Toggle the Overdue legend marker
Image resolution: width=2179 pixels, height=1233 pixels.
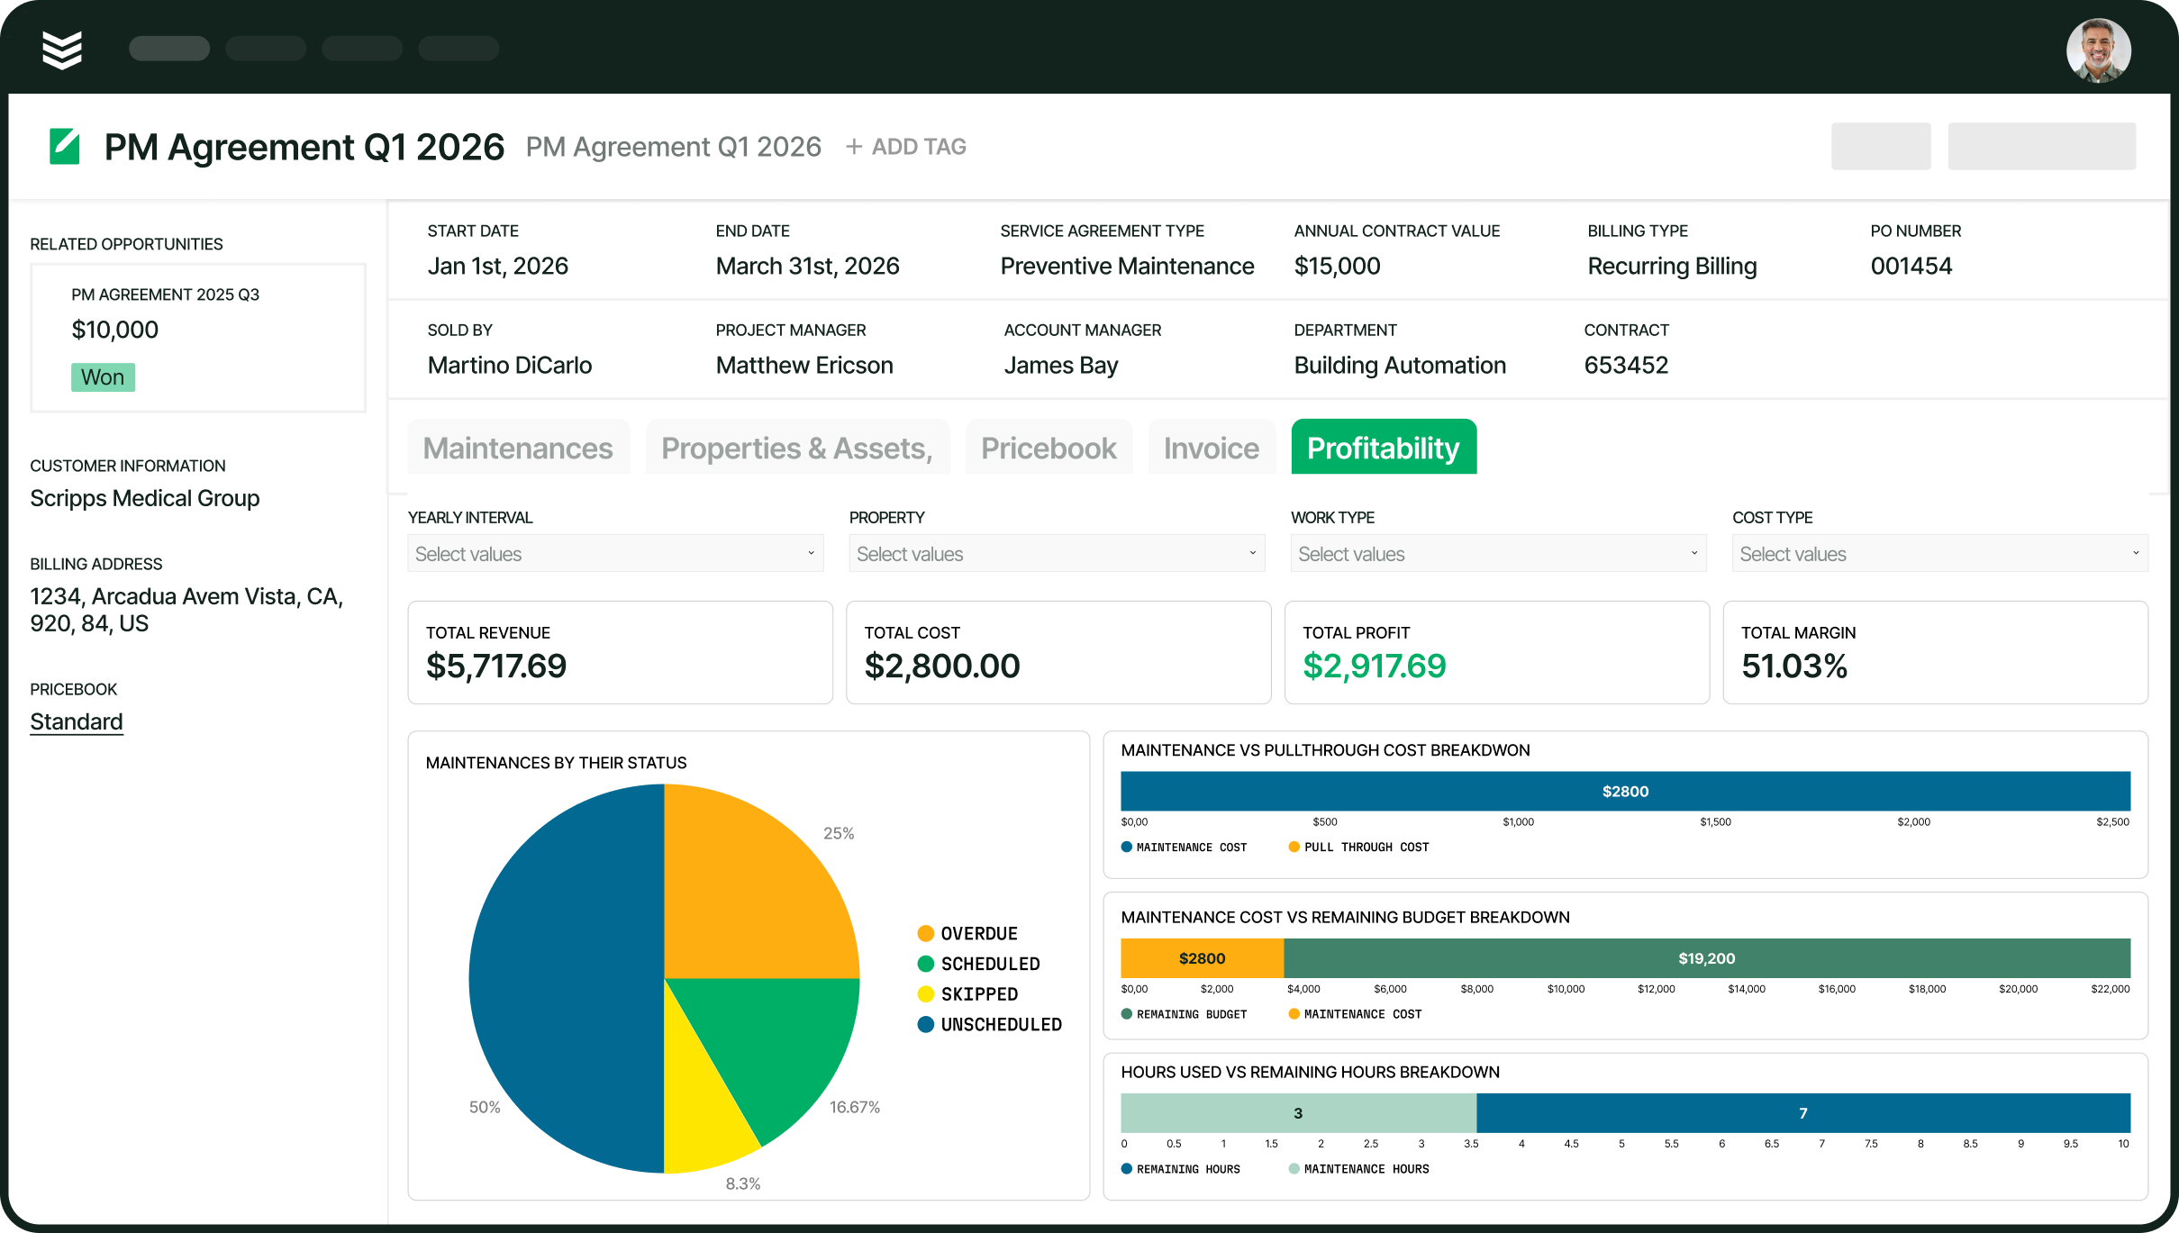point(925,933)
